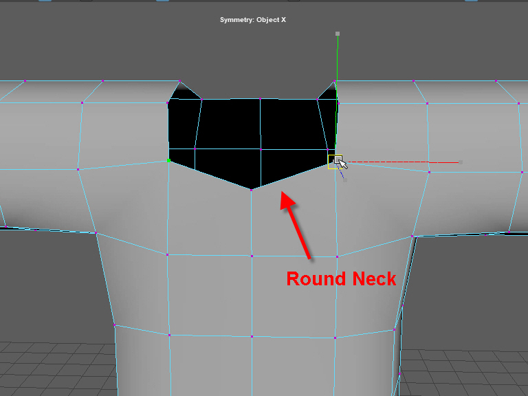Select the left armpit vertex
Image resolution: width=528 pixels, height=396 pixels.
pyautogui.click(x=96, y=234)
